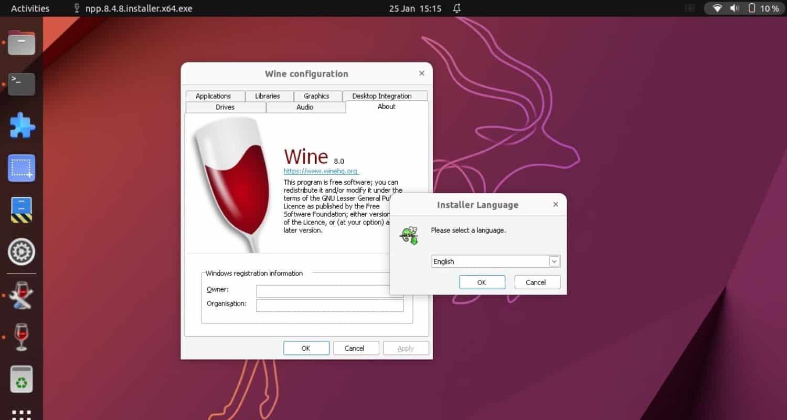787x420 pixels.
Task: Open the Files app in the dock
Action: 22,43
